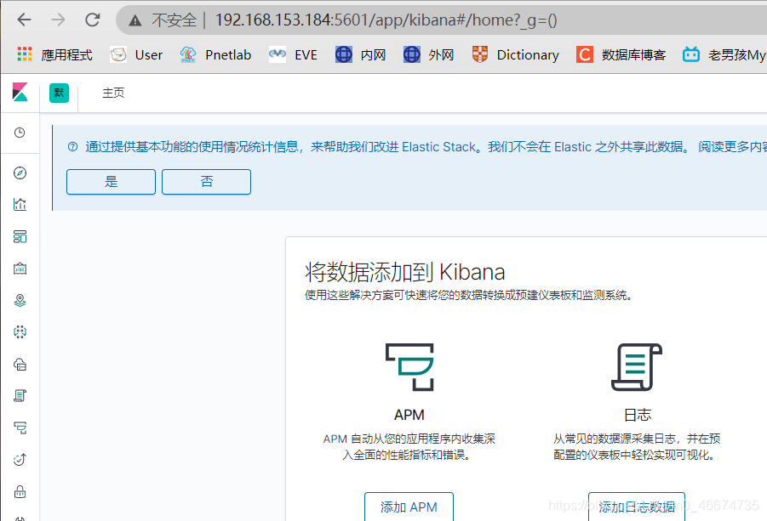Open Dashboard icon in sidebar
The image size is (767, 521).
20,237
